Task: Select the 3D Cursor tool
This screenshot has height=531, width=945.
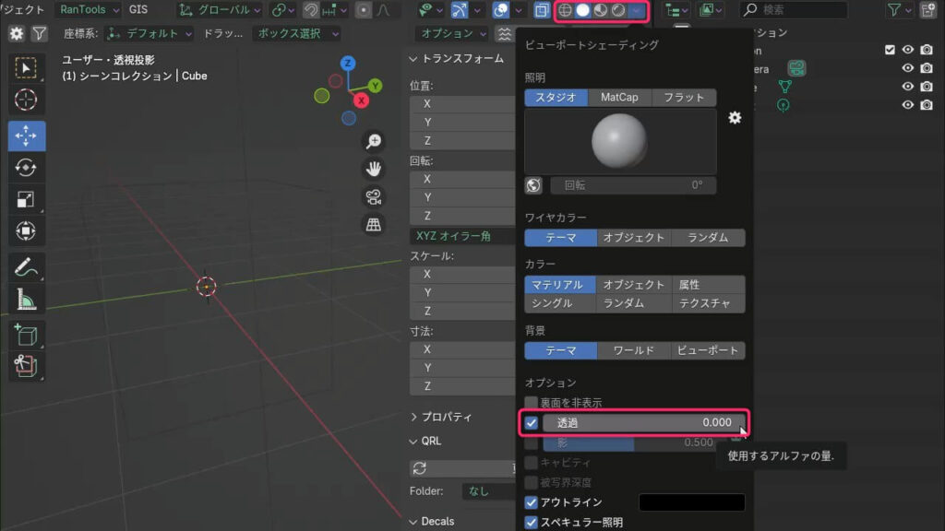Action: click(x=26, y=100)
